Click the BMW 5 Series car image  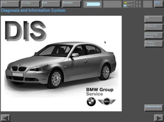pos(61,63)
